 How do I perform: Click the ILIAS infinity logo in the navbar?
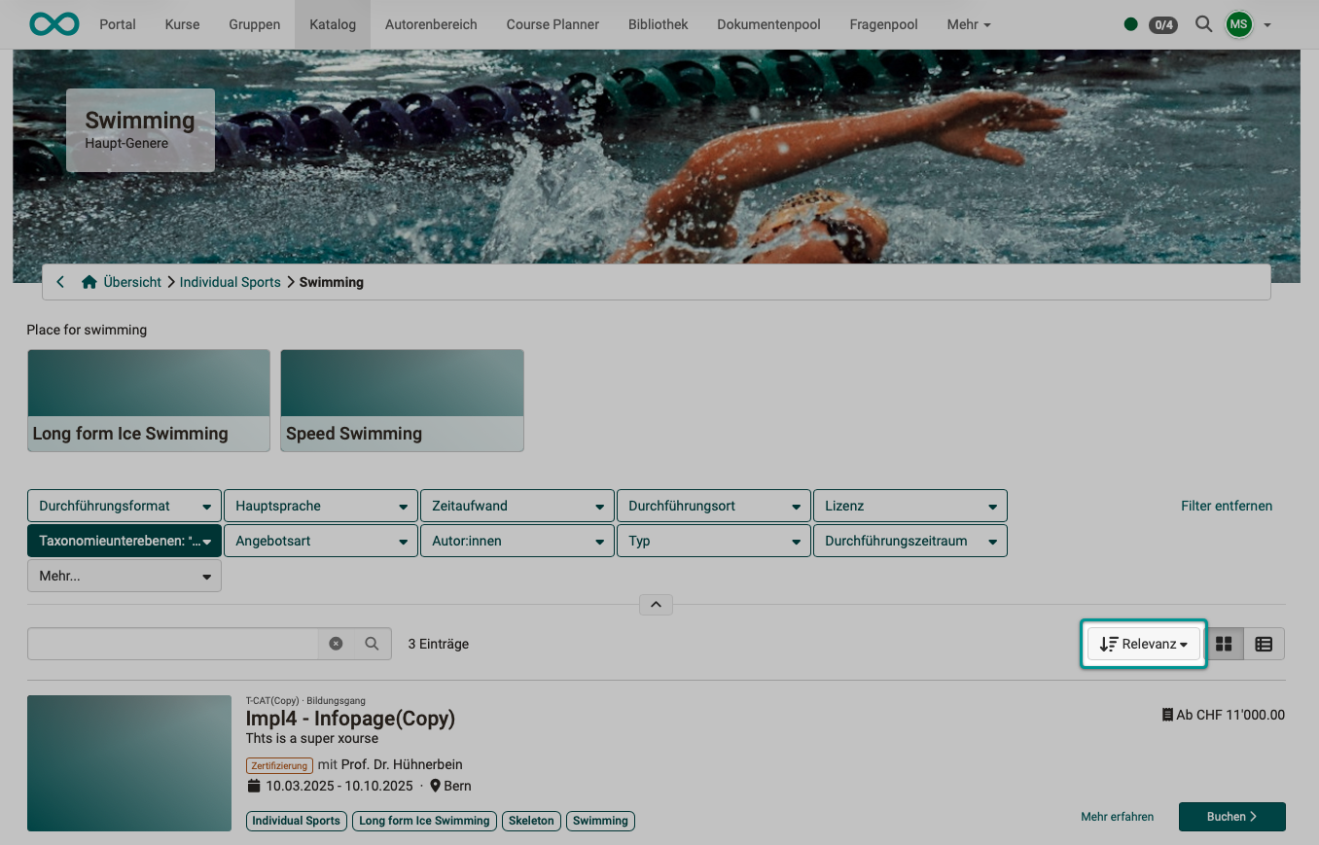tap(53, 24)
